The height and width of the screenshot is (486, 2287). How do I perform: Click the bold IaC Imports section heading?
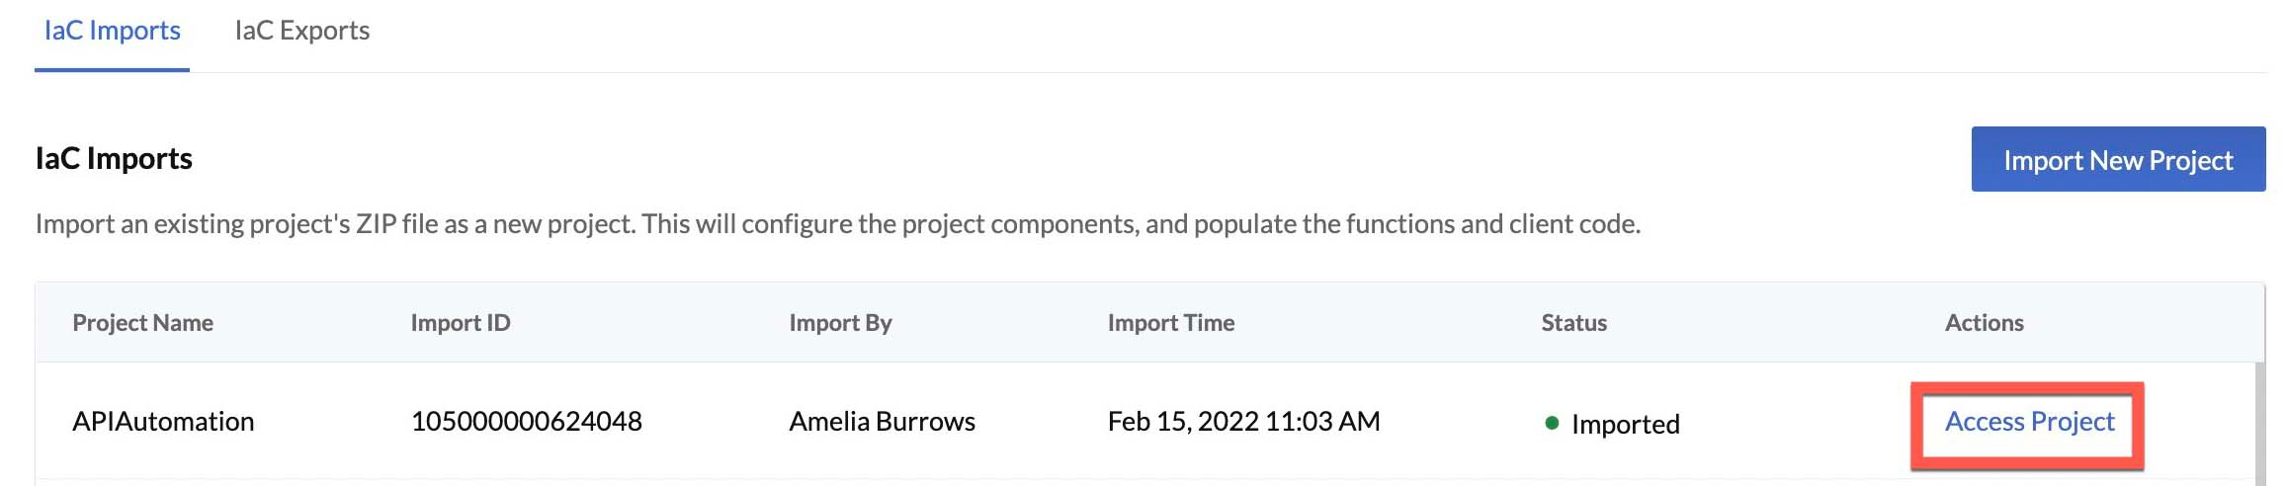point(114,158)
